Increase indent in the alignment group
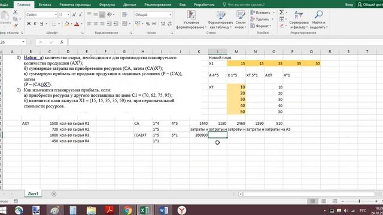 (115, 24)
